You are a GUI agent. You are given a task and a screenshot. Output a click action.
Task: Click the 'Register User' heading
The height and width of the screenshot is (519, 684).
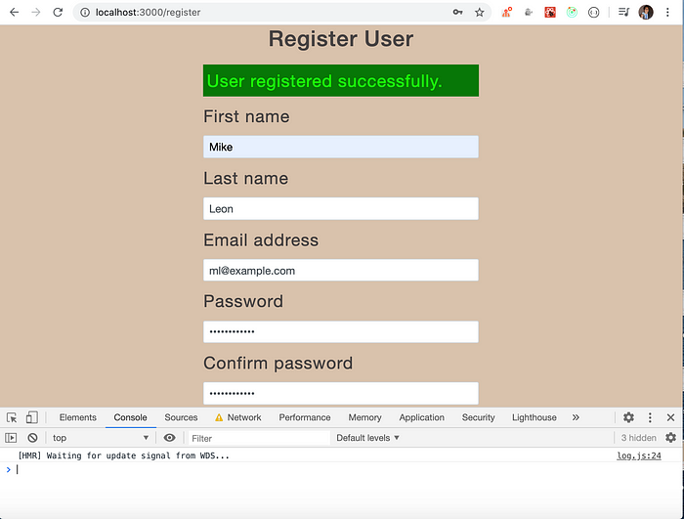(x=341, y=39)
